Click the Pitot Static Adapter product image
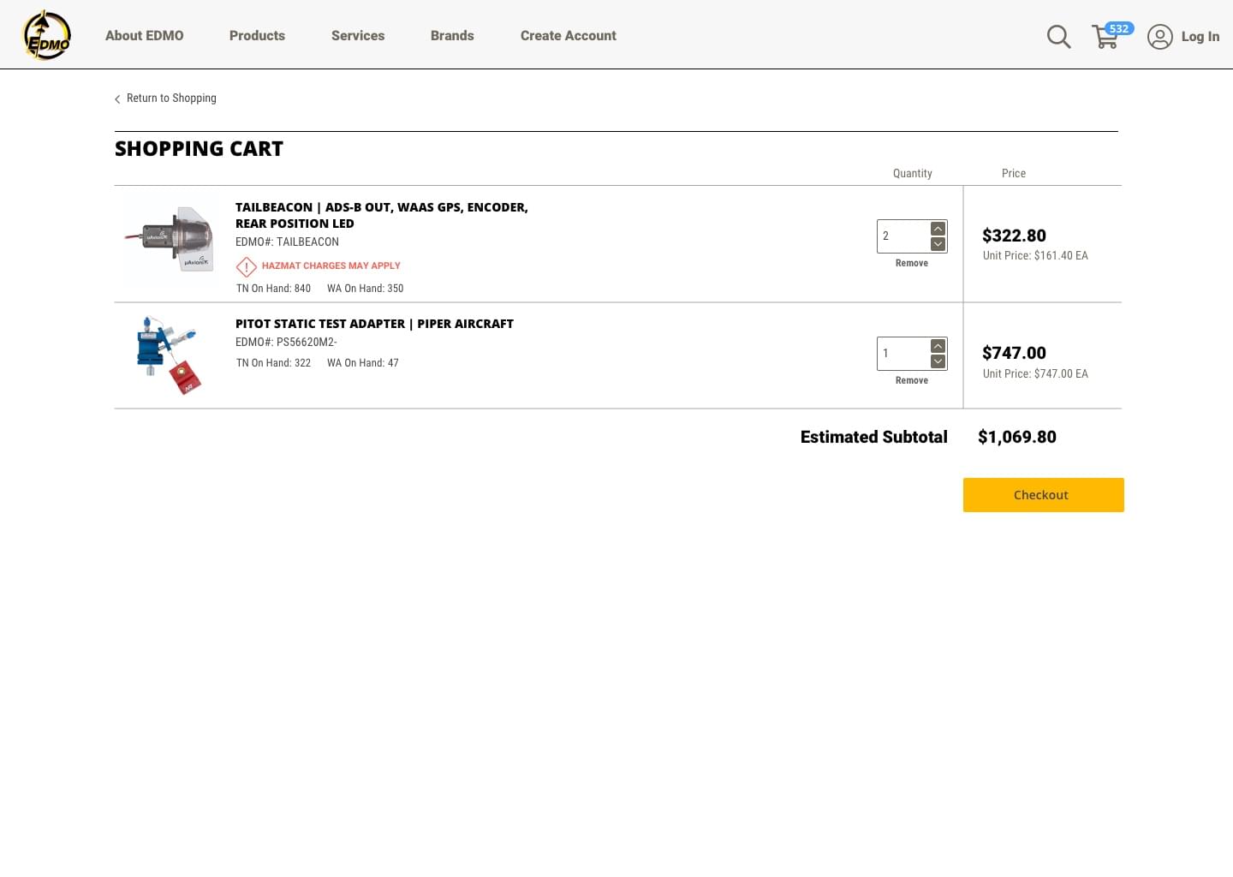Screen dimensions: 1233x877 (169, 355)
